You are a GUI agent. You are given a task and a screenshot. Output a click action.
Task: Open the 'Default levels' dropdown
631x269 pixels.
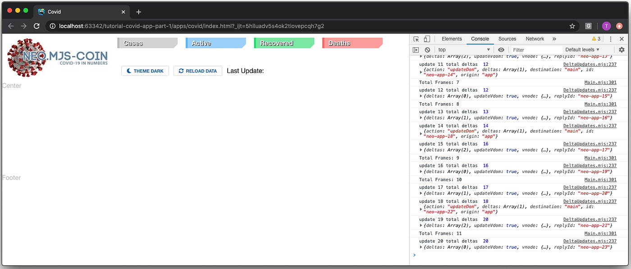pos(582,50)
